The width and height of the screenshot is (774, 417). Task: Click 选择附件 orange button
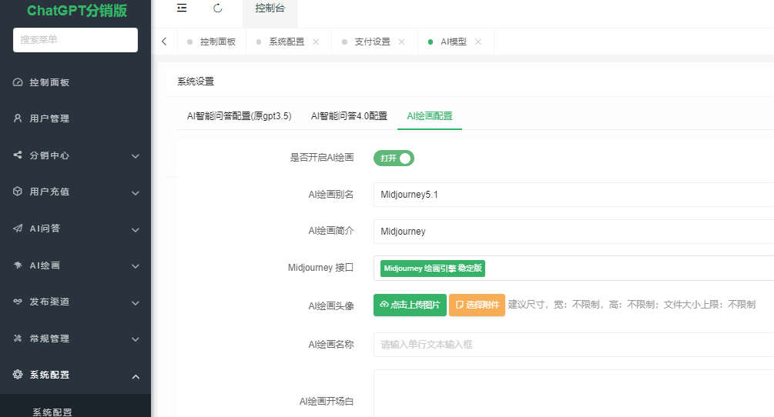click(477, 305)
